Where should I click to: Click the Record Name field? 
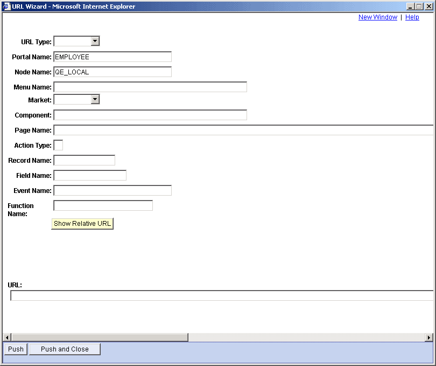(84, 160)
